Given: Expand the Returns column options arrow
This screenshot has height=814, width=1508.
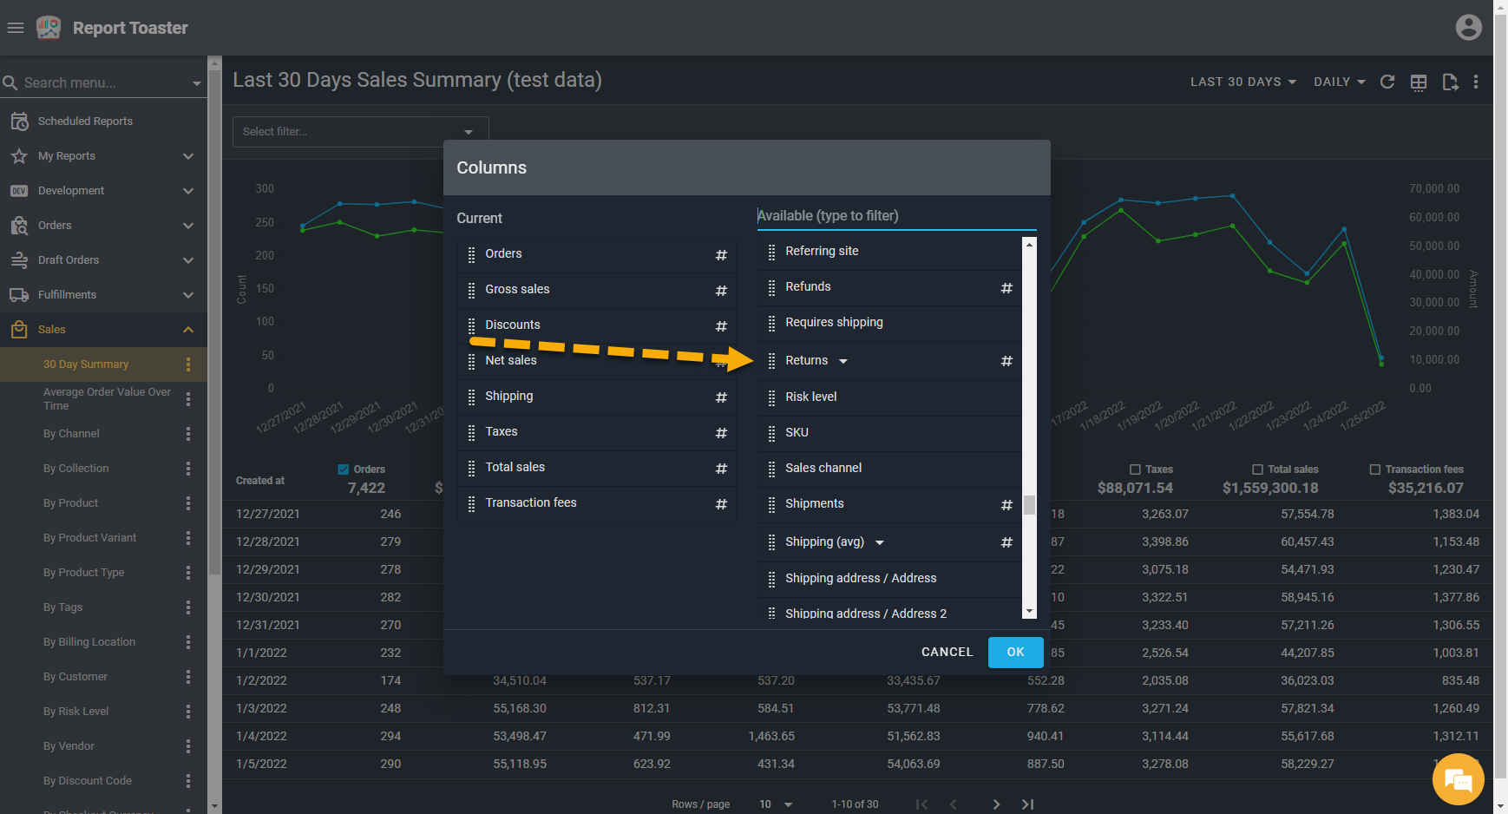Looking at the screenshot, I should click(x=843, y=361).
